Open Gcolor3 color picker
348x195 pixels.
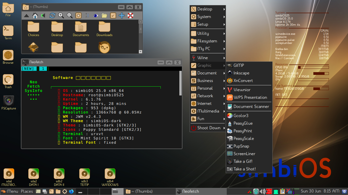click(x=249, y=116)
